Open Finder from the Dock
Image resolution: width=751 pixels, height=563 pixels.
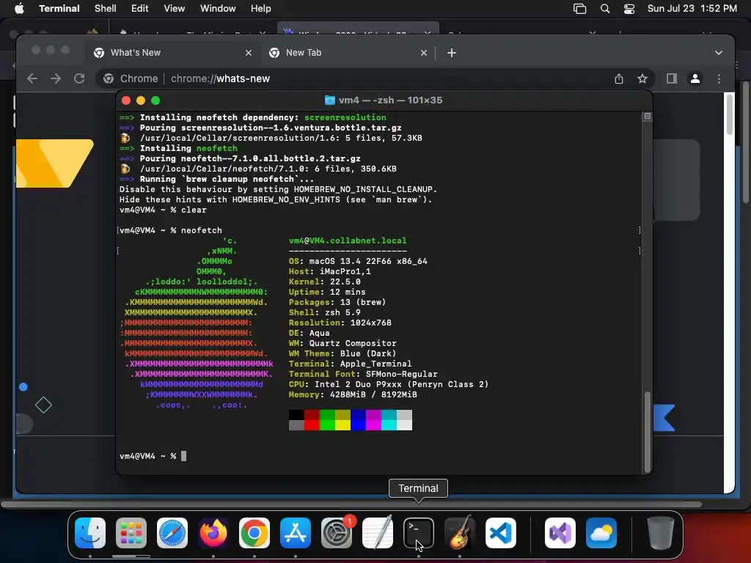point(90,533)
